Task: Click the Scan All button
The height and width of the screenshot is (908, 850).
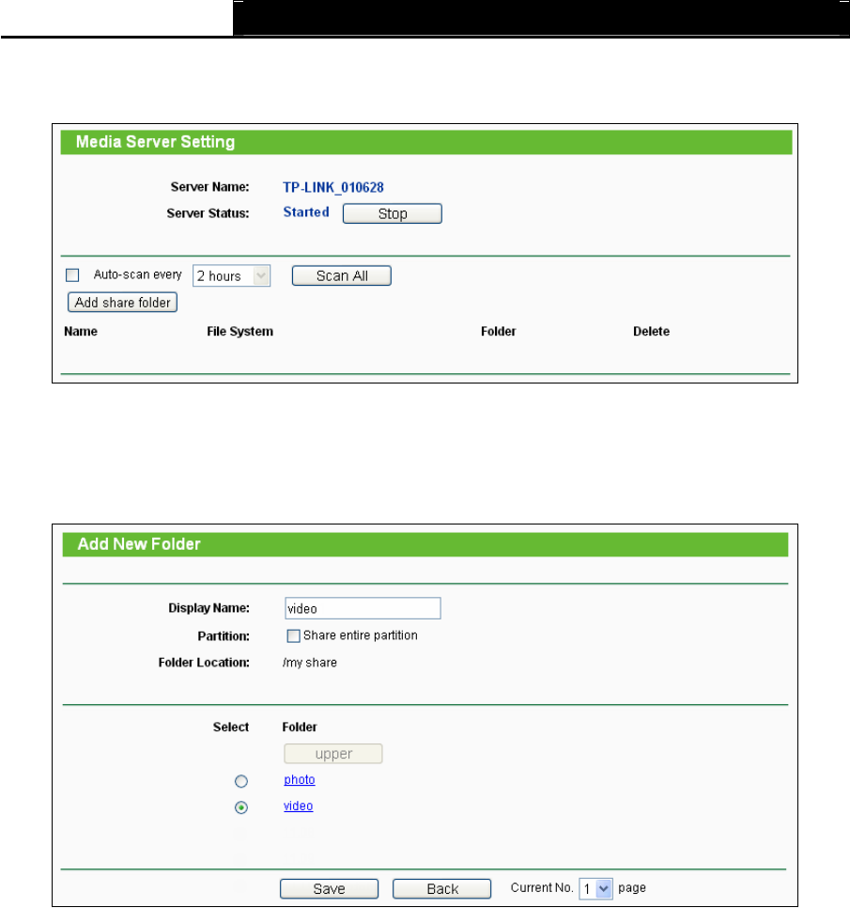Action: [341, 275]
